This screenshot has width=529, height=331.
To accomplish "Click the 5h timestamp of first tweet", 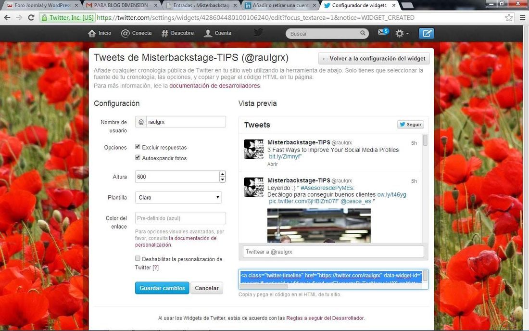I will pyautogui.click(x=414, y=143).
